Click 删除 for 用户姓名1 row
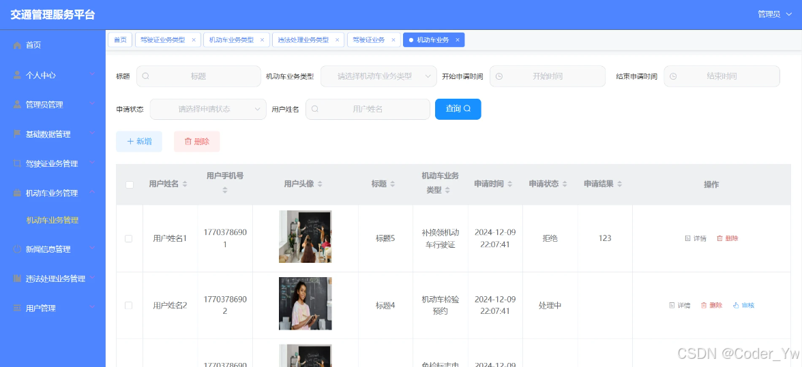The height and width of the screenshot is (367, 802). pyautogui.click(x=727, y=238)
